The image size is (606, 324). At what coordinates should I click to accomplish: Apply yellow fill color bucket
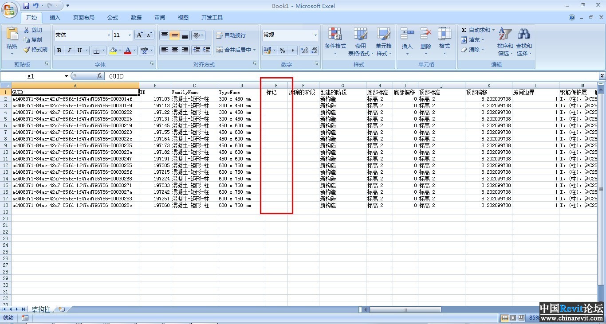113,51
